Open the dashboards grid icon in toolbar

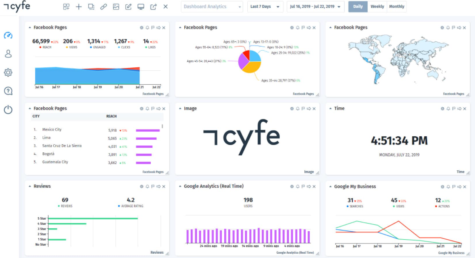[x=66, y=7]
